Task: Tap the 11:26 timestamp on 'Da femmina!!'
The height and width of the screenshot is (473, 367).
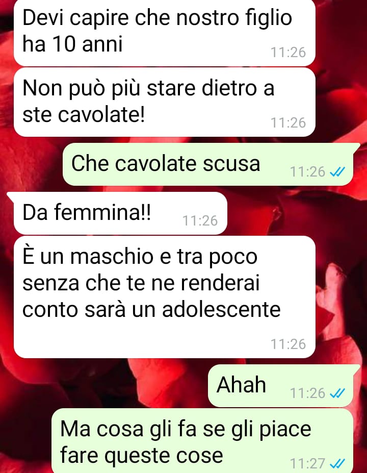Action: coord(200,221)
